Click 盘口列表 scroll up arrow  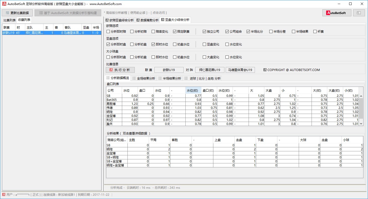click(x=361, y=96)
